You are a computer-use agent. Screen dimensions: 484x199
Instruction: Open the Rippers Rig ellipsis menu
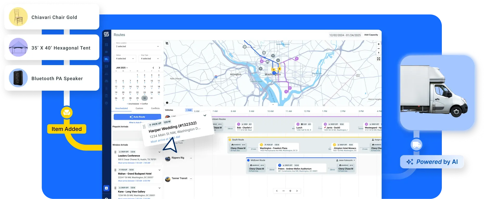[191, 158]
